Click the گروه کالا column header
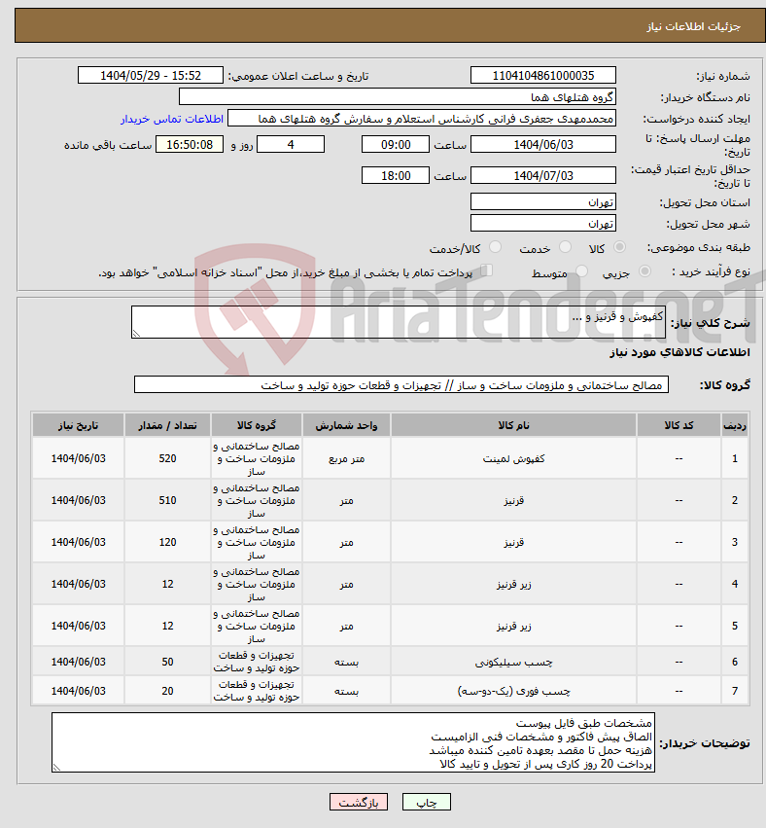Image resolution: width=766 pixels, height=828 pixels. point(257,425)
